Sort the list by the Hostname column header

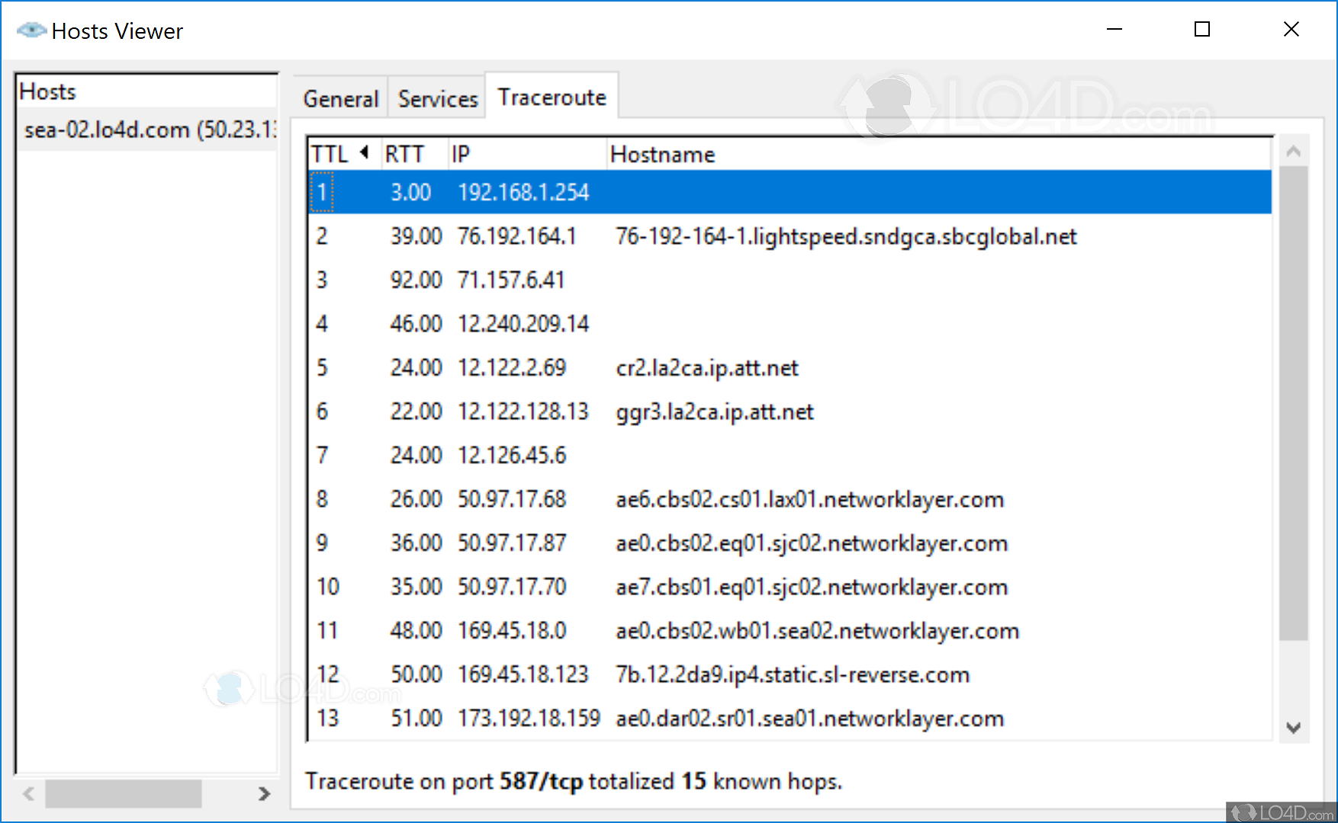tap(662, 153)
